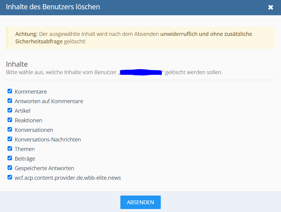Screen dimensions: 281x212
Task: Click the wcf.acp.content.provider.de.wbb-elite.news label text
Action: (68, 178)
